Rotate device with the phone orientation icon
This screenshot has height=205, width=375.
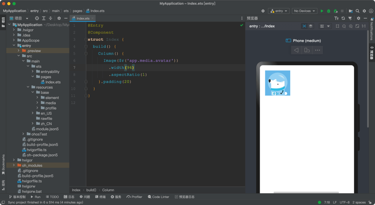(307, 50)
